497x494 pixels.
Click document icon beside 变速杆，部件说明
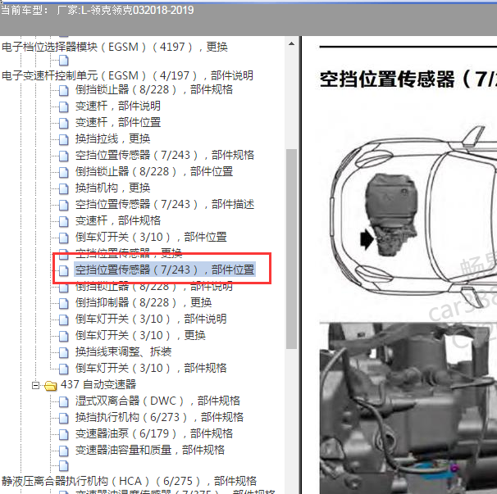[x=64, y=107]
